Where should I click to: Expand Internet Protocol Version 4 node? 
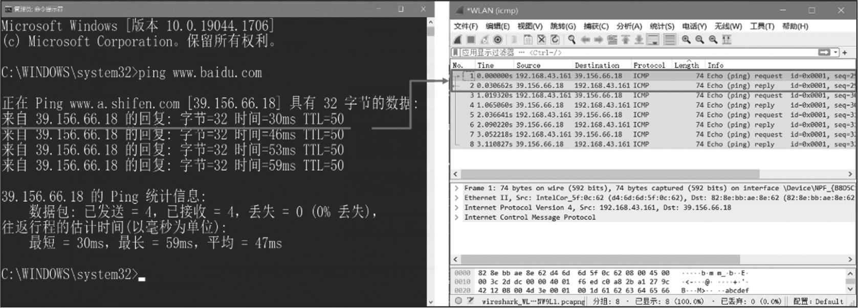456,207
